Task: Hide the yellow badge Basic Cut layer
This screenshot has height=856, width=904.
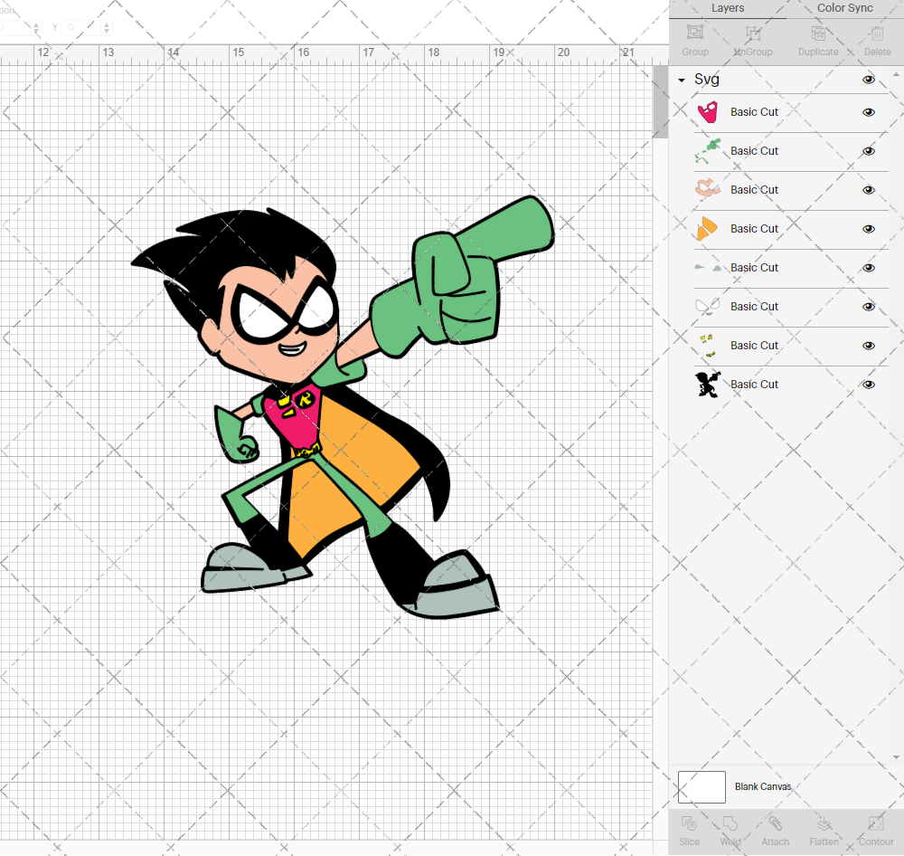Action: pos(868,346)
